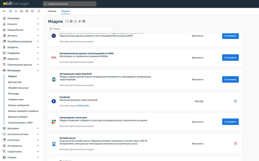Open Дата-центры in sidebar
Viewport: 259px width, 161px height.
click(15, 82)
